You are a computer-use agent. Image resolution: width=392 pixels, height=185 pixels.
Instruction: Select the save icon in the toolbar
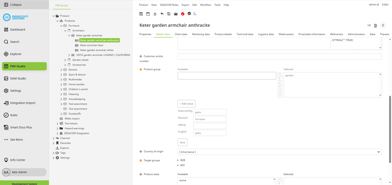pyautogui.click(x=148, y=14)
